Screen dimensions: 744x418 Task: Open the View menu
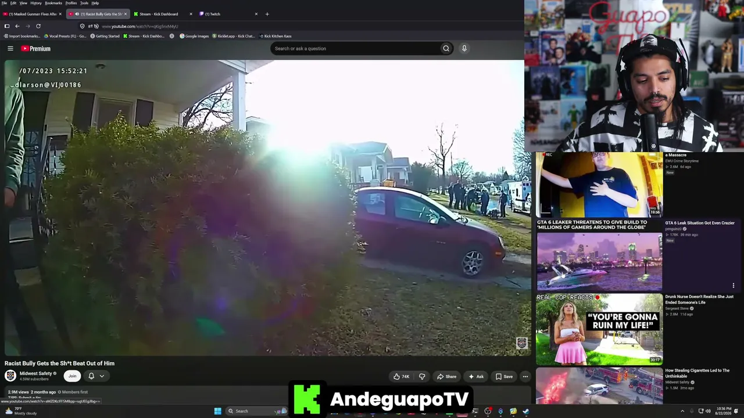[x=23, y=3]
